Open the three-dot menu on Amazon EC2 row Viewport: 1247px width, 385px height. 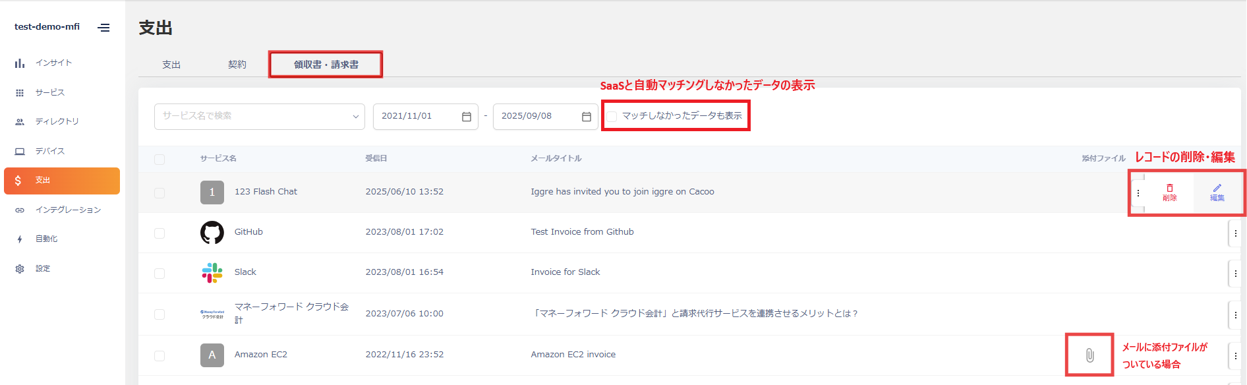coord(1235,356)
